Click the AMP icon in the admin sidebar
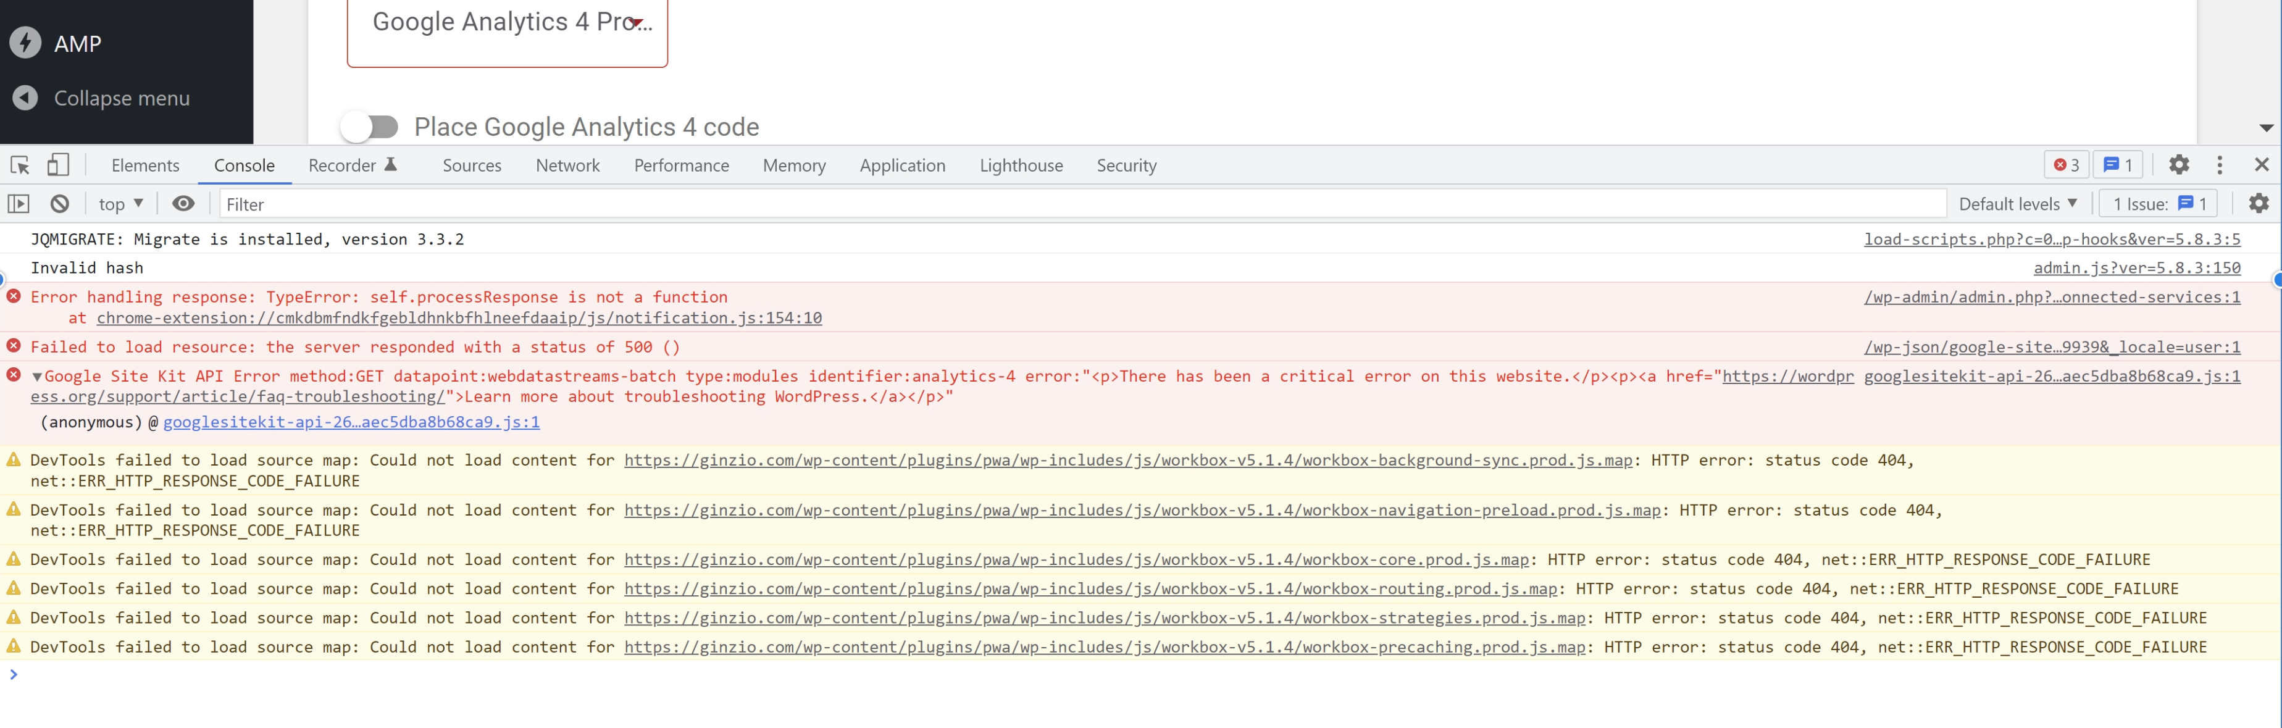Screen dimensions: 2282x728 25,43
